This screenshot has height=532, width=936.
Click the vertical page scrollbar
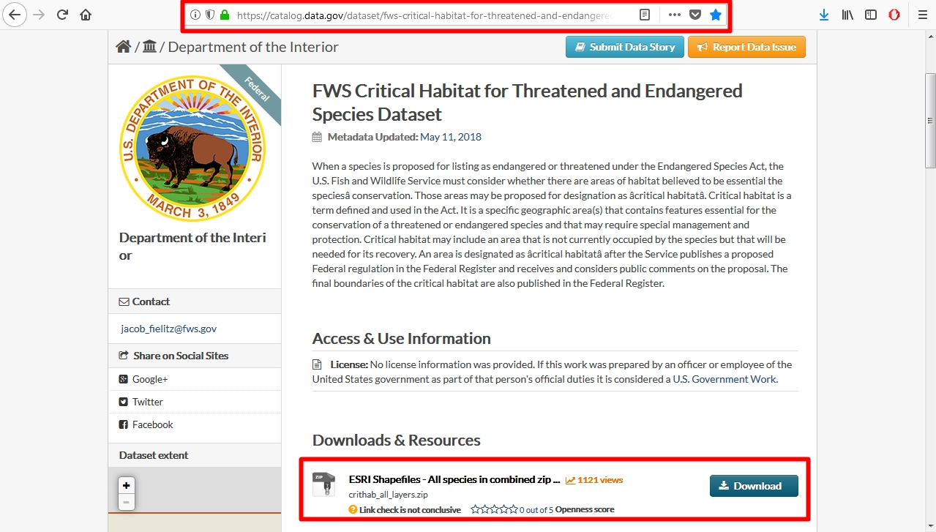[x=930, y=121]
